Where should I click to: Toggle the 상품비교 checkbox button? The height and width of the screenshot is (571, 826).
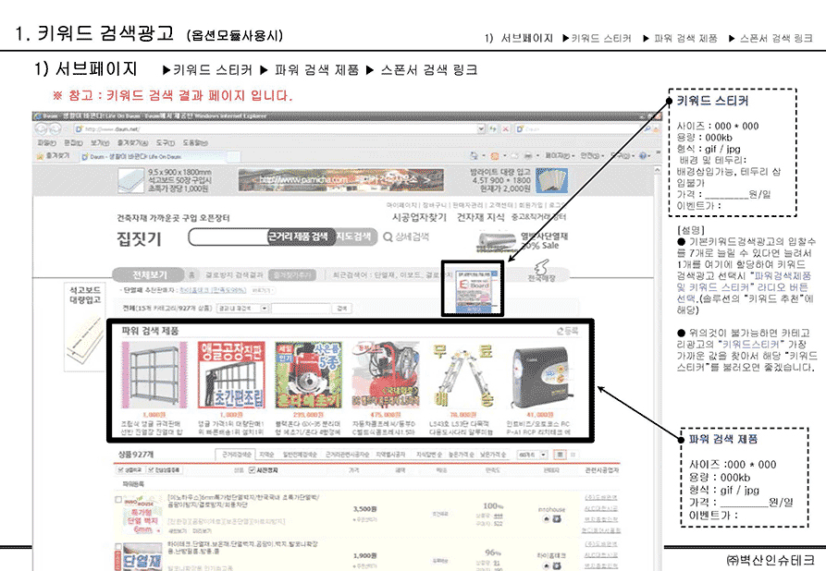coord(126,470)
